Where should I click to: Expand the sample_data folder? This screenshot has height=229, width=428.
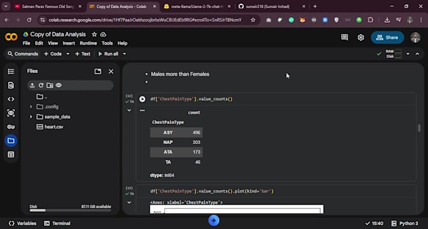click(x=31, y=117)
